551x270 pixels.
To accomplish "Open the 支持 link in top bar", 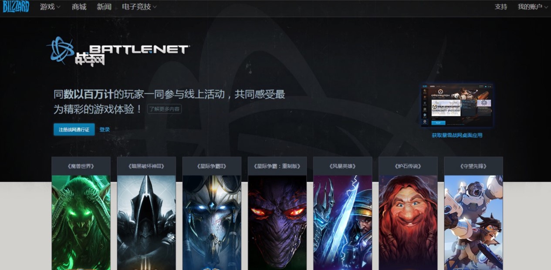I will click(501, 7).
